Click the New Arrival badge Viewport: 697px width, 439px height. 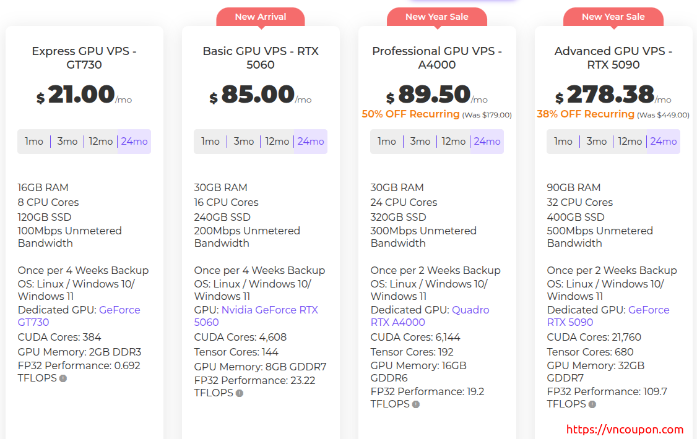click(260, 17)
